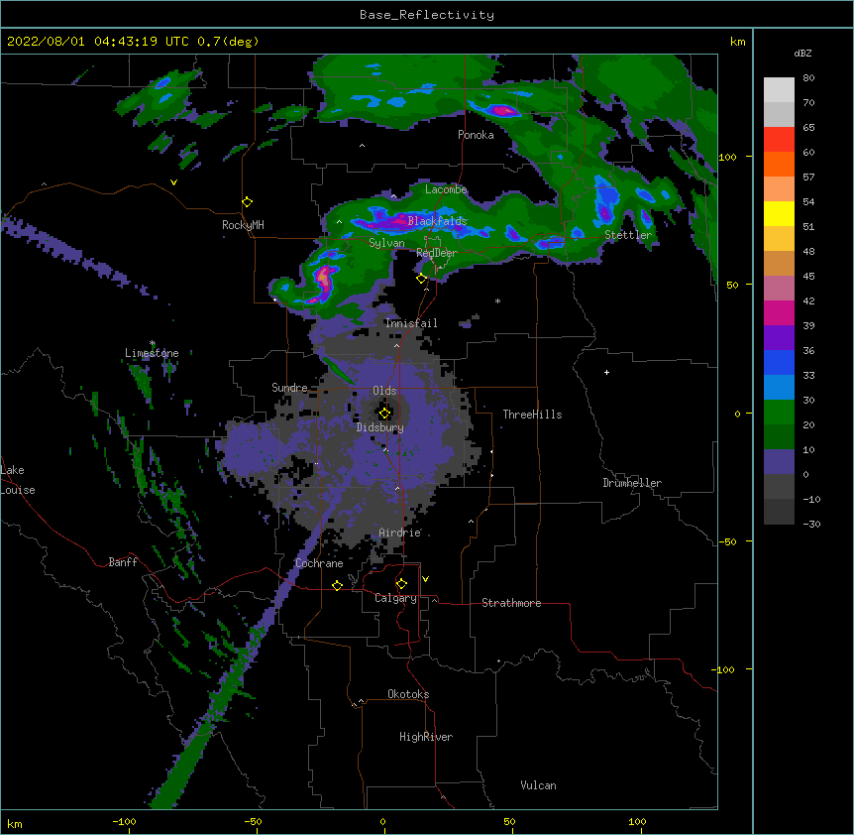Select the orange 57-60 dBZ legend swatch
Screen dimensions: 854x835
click(779, 164)
